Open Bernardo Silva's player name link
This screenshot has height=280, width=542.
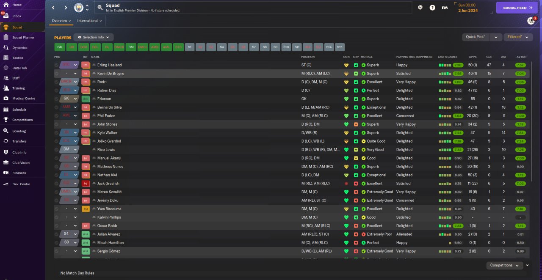pos(109,107)
